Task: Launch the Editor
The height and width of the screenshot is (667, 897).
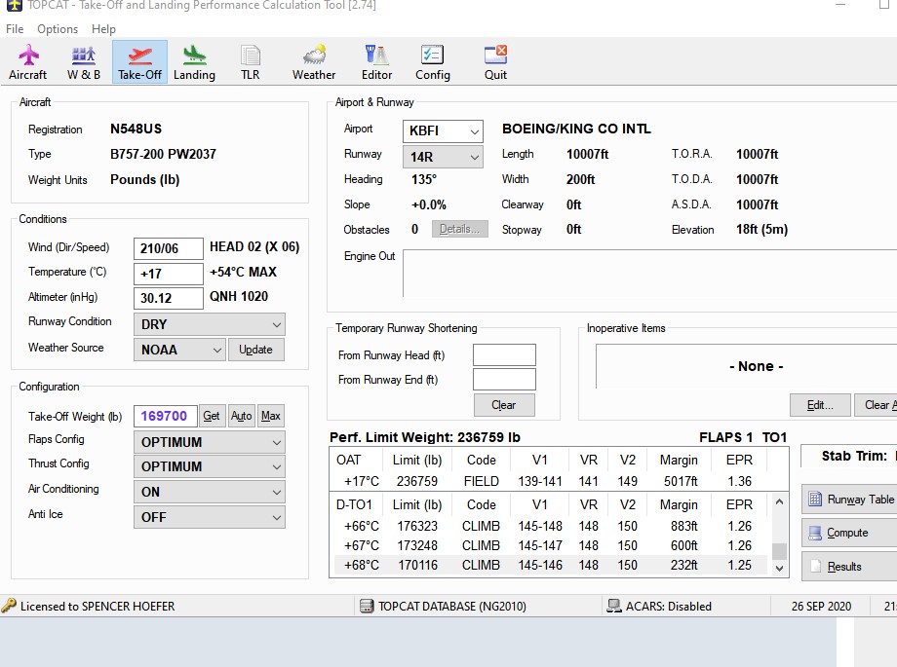Action: (376, 60)
